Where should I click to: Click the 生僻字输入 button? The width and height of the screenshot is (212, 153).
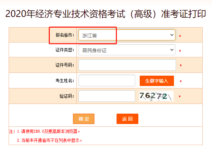coord(157,81)
